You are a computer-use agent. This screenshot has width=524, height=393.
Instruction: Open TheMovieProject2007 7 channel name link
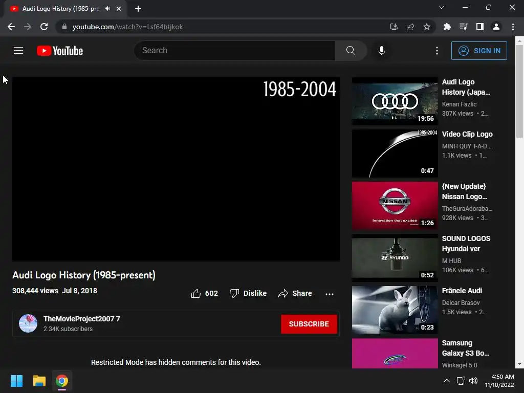[x=81, y=318]
